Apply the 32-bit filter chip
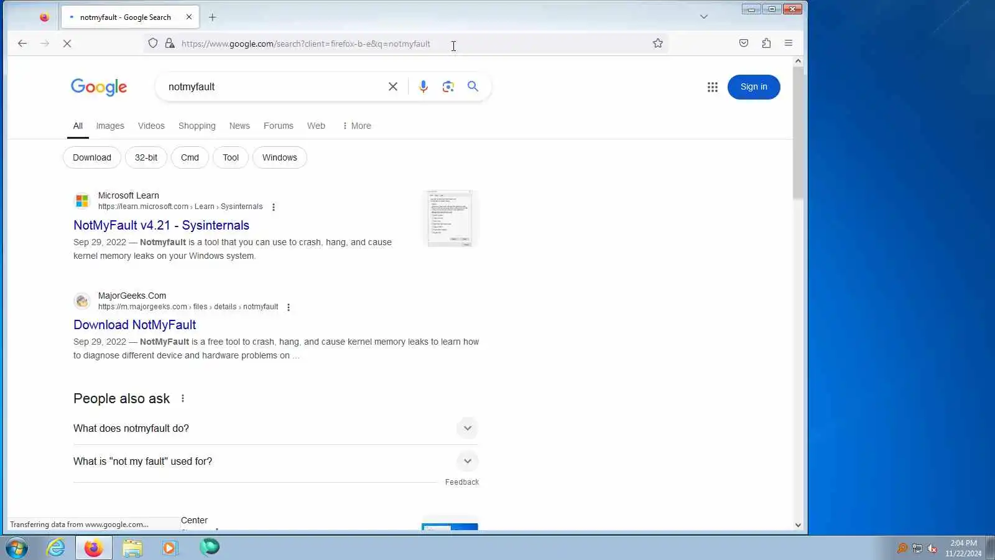995x560 pixels. click(x=146, y=157)
